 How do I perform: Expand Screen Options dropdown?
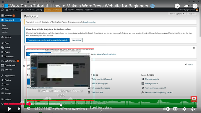pyautogui.click(x=177, y=14)
